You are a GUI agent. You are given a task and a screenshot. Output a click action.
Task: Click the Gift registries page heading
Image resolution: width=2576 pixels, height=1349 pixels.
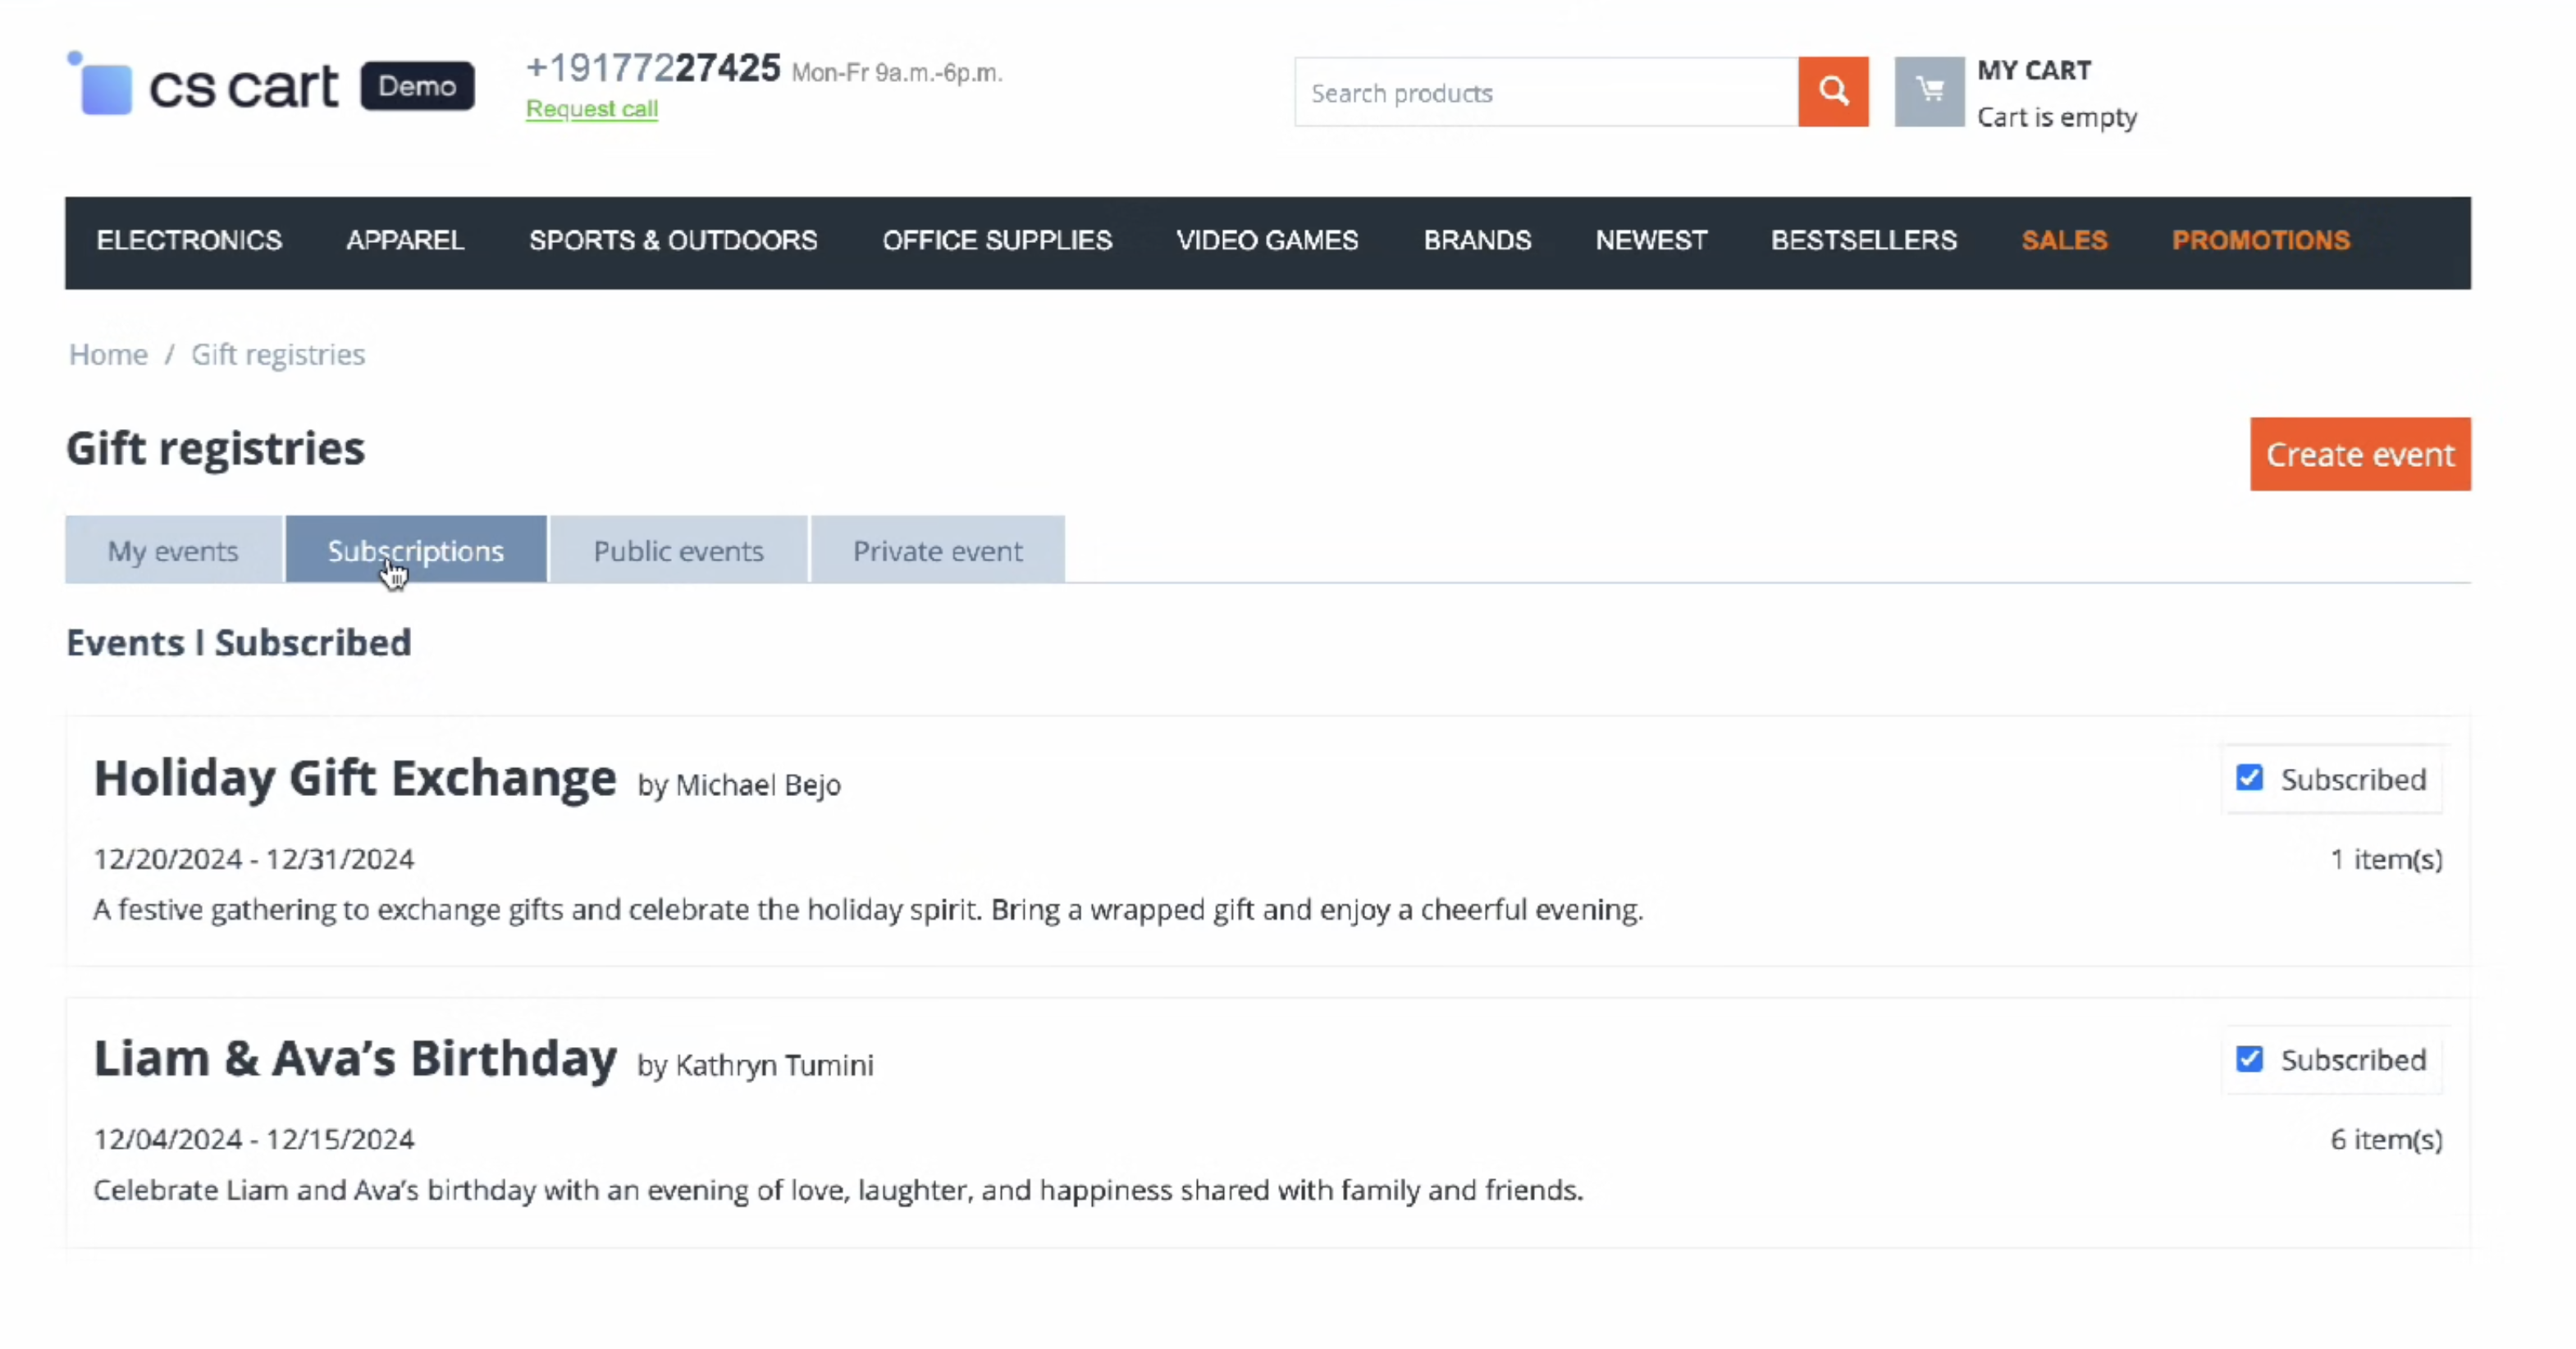click(216, 449)
